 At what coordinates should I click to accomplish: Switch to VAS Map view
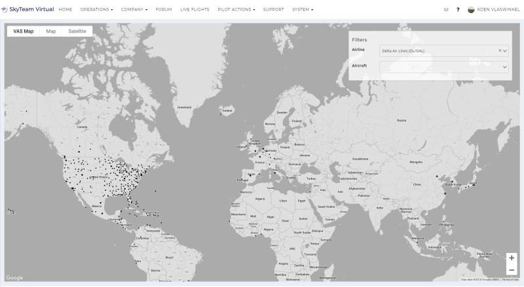coord(24,31)
